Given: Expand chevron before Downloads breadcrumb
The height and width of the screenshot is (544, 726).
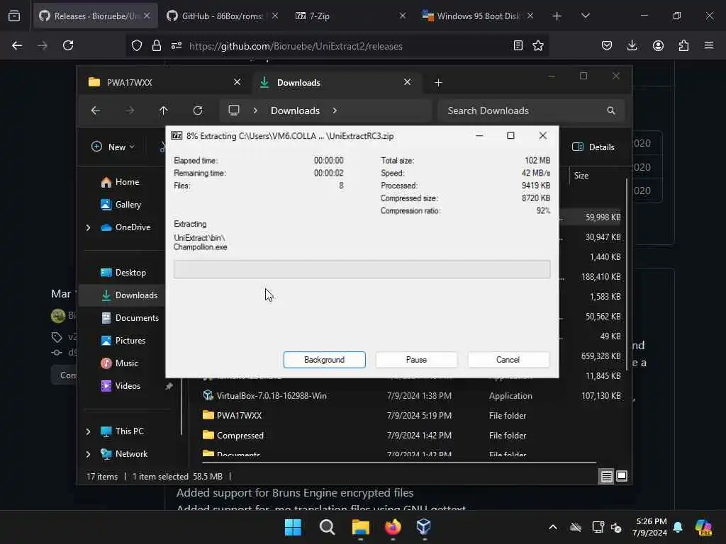Looking at the screenshot, I should (x=255, y=110).
